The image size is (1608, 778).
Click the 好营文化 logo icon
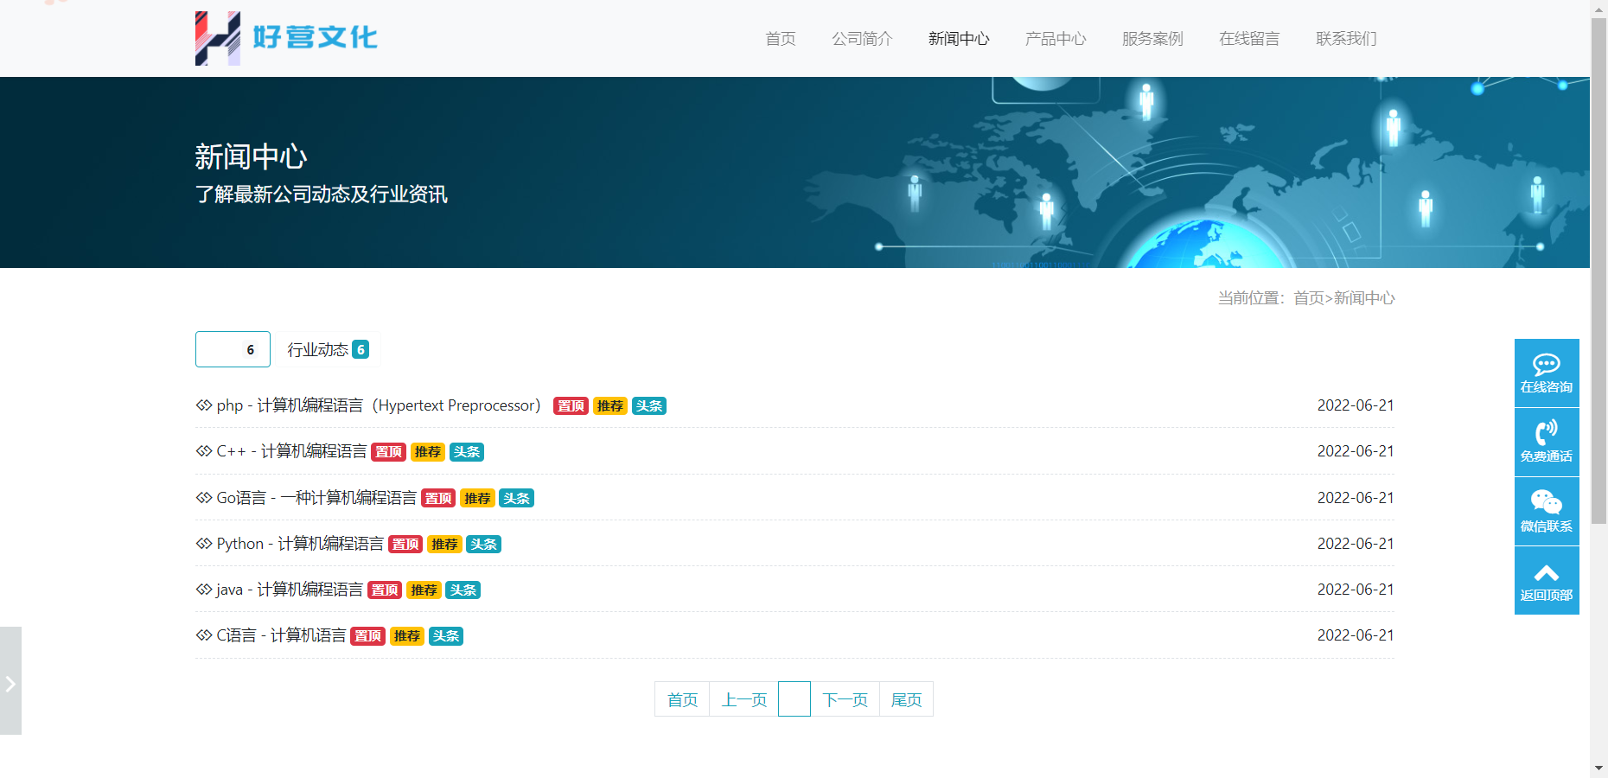tap(217, 38)
